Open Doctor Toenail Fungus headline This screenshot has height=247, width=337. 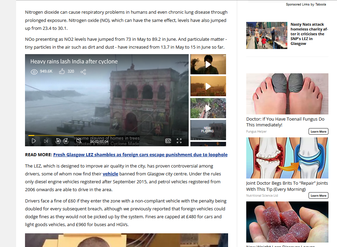[x=285, y=122]
